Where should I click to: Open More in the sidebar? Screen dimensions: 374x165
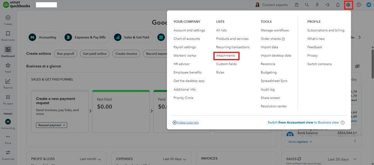(x=8, y=139)
